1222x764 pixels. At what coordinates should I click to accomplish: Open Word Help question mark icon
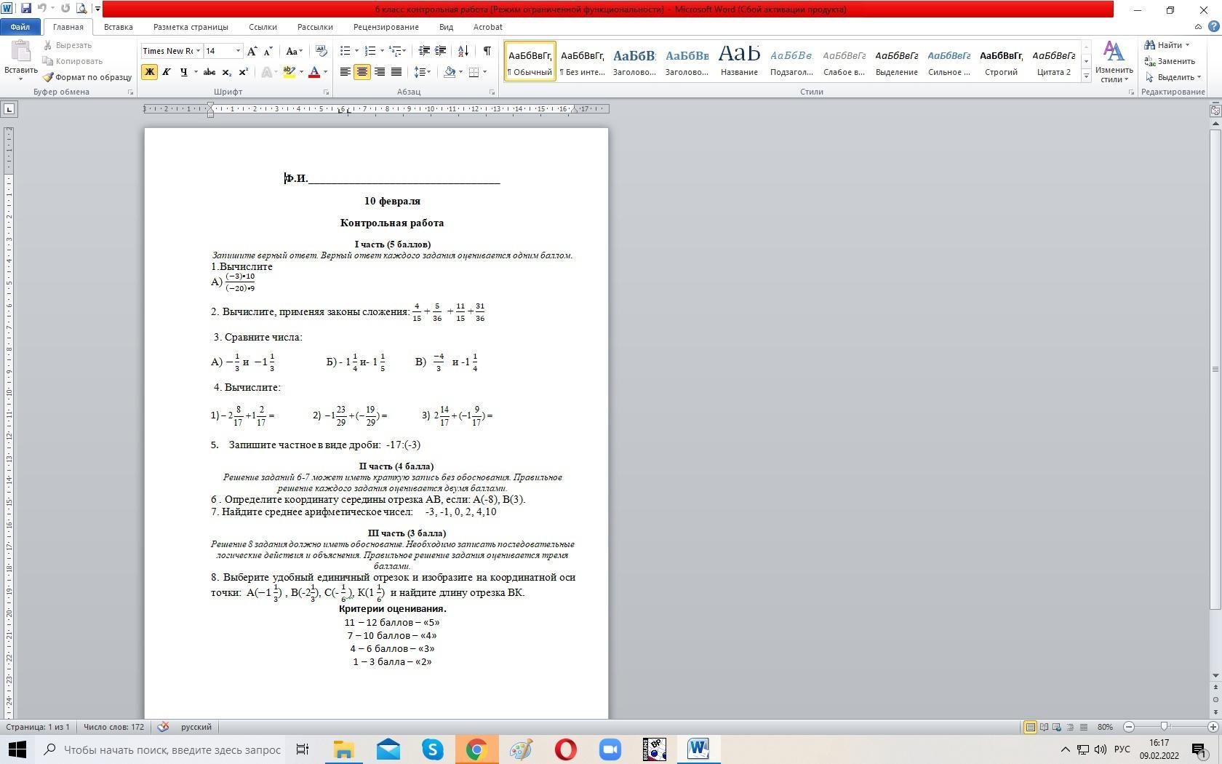tap(1213, 27)
